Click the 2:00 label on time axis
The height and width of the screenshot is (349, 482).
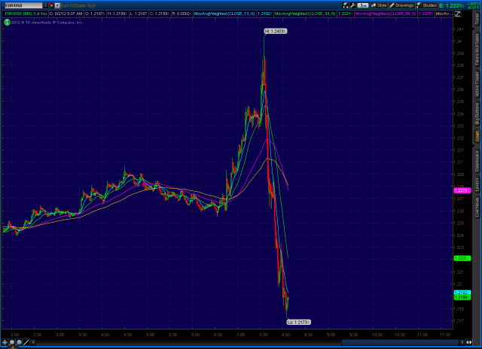(14, 335)
